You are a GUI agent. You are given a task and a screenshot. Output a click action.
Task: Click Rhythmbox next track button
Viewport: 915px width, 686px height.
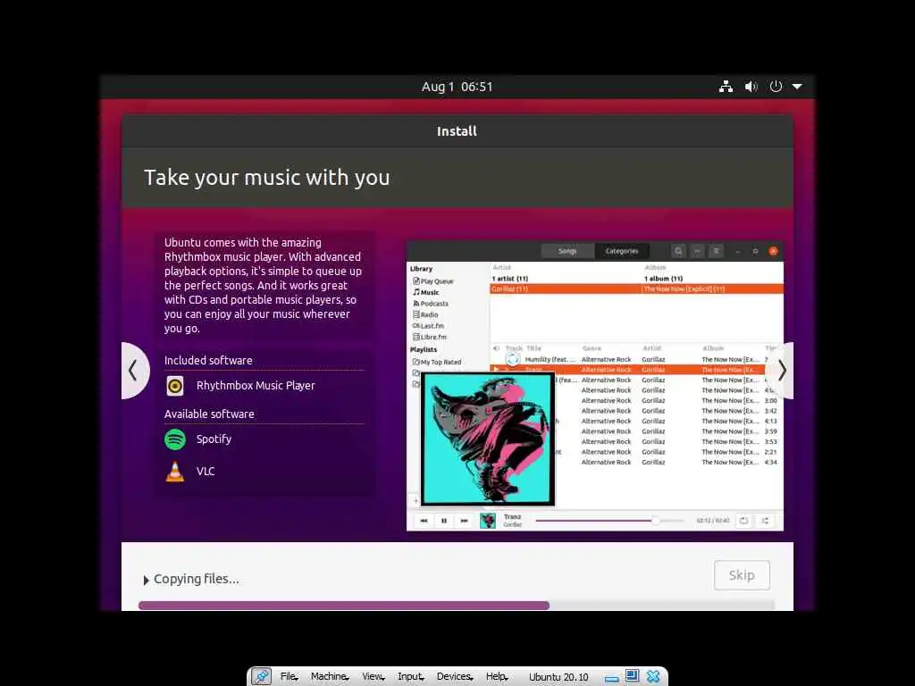464,521
